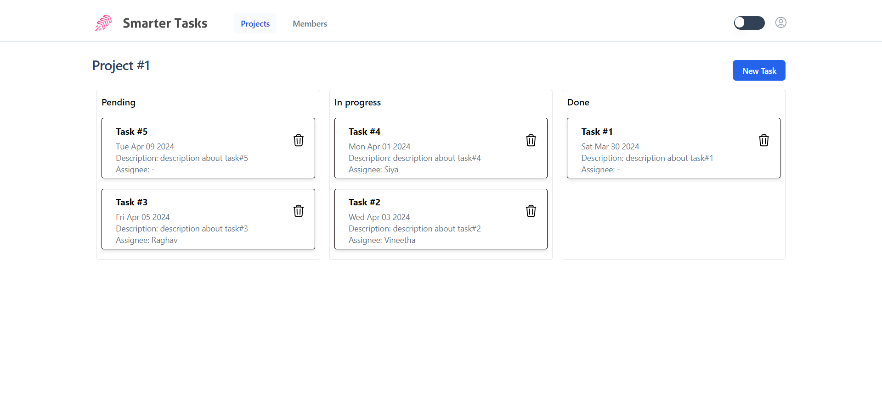Click the date Sat Mar 30 2024
The height and width of the screenshot is (418, 882).
610,147
